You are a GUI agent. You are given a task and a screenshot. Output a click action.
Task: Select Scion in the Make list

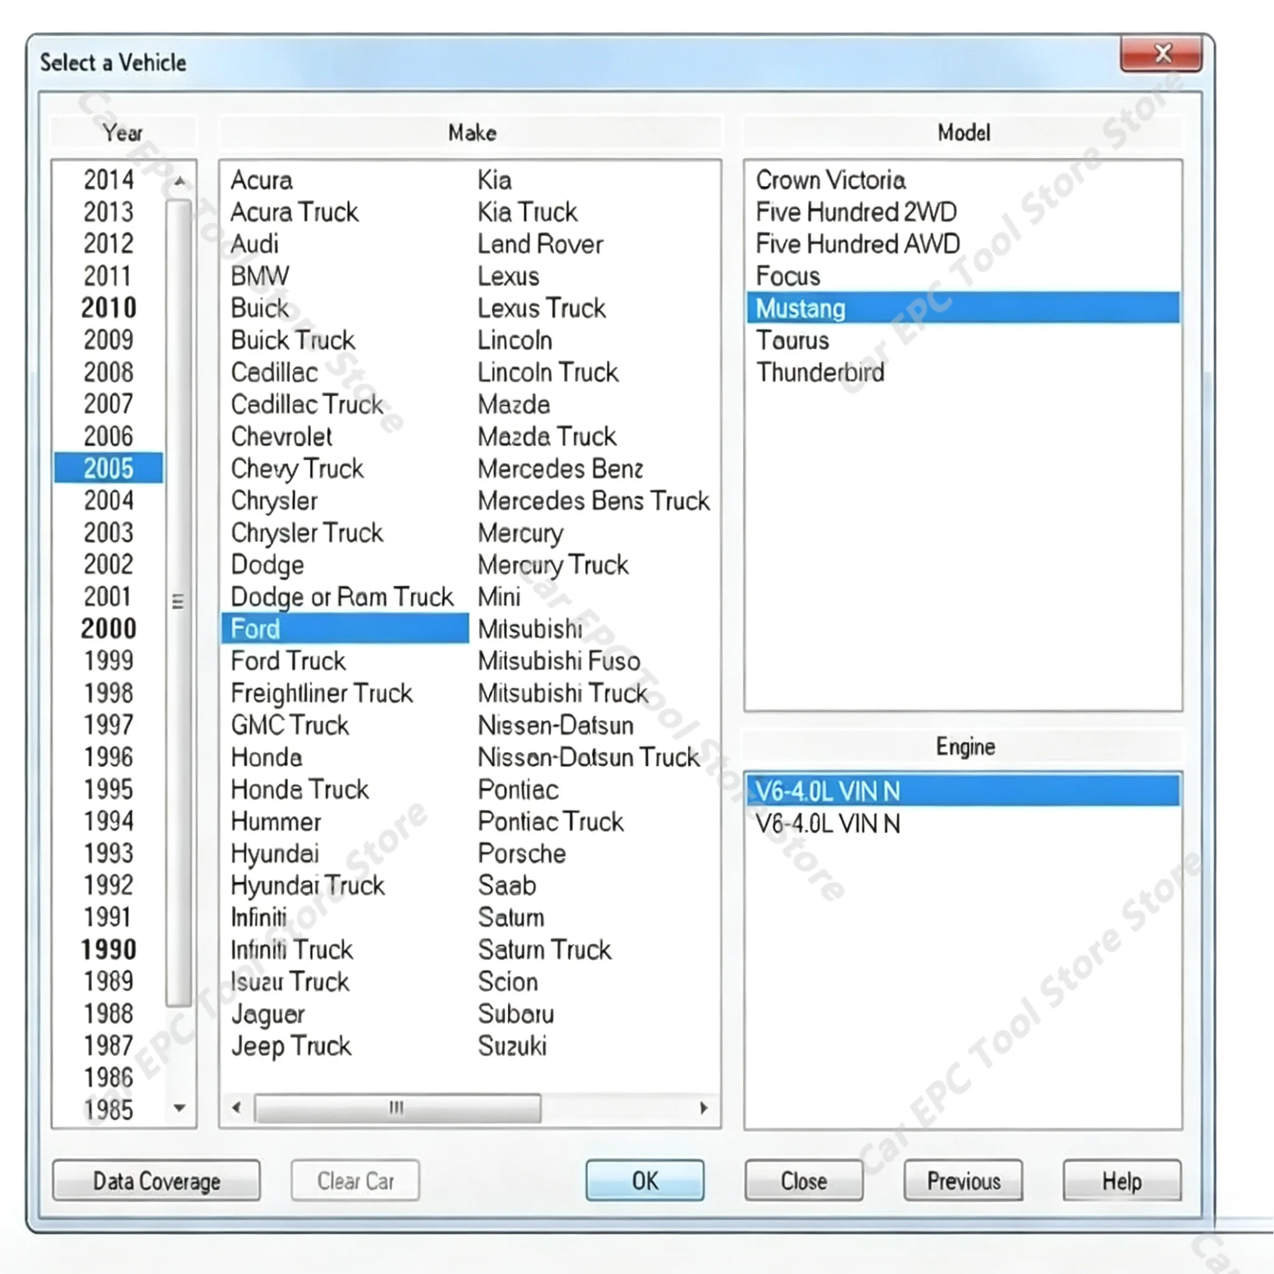508,982
